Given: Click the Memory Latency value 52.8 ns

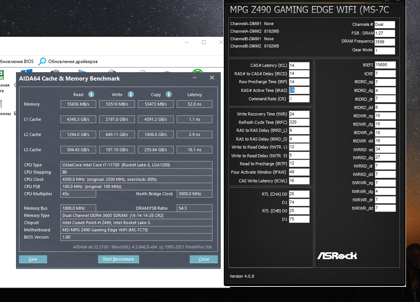Looking at the screenshot, I should point(195,104).
